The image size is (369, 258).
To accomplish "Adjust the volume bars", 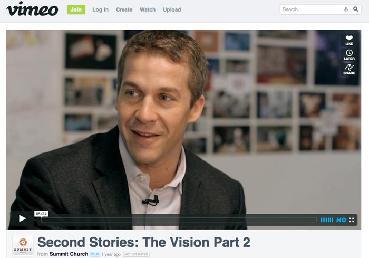I will click(326, 220).
